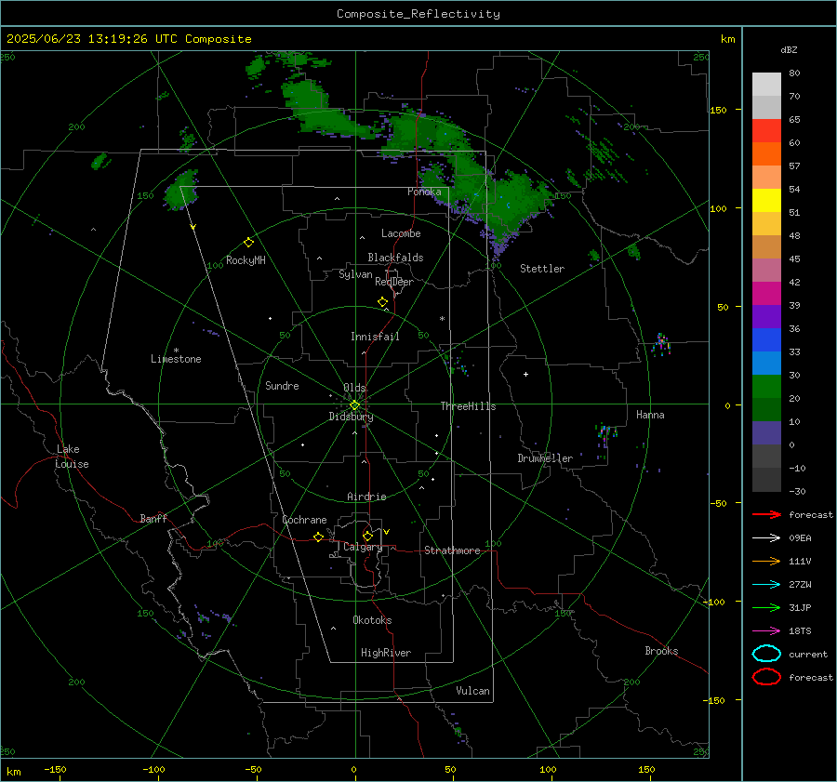Click the green 31JP arrow icon

pyautogui.click(x=766, y=607)
